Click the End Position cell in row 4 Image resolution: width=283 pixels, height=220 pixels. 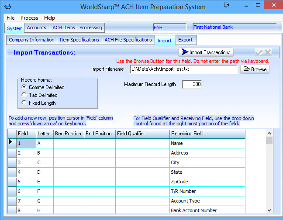point(100,172)
